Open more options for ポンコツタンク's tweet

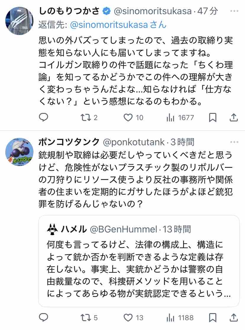pyautogui.click(x=234, y=142)
